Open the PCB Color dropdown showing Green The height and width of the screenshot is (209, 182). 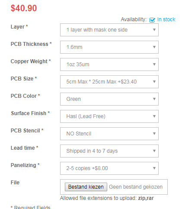coord(109,99)
